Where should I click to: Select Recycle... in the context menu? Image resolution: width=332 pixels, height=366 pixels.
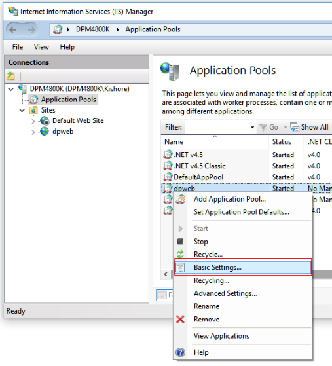click(x=242, y=254)
